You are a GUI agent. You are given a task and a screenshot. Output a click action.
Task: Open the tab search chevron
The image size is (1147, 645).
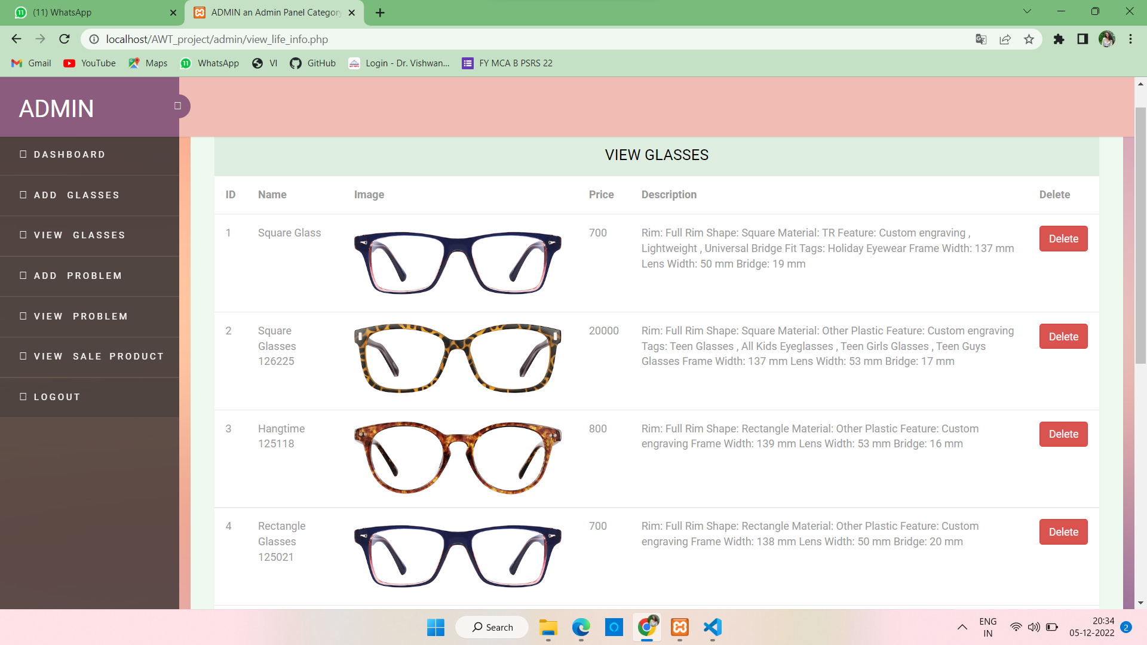tap(1026, 11)
